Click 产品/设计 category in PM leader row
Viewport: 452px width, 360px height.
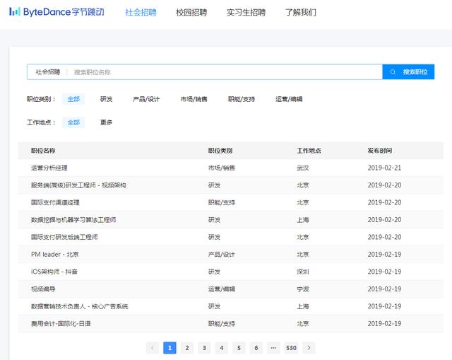pos(221,255)
